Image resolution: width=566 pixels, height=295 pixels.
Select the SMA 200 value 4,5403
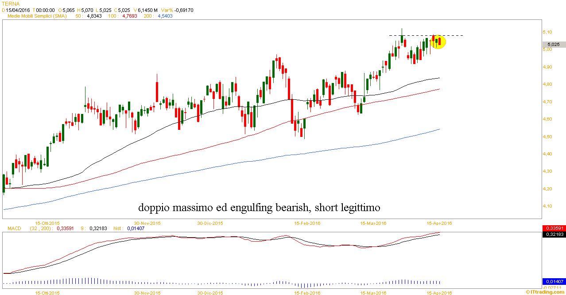point(165,16)
